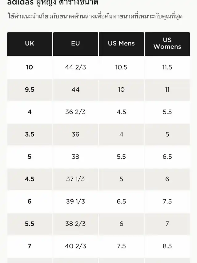This screenshot has width=197, height=263.
Task: Select EU size 39 1/3 cell
Action: pyautogui.click(x=75, y=201)
